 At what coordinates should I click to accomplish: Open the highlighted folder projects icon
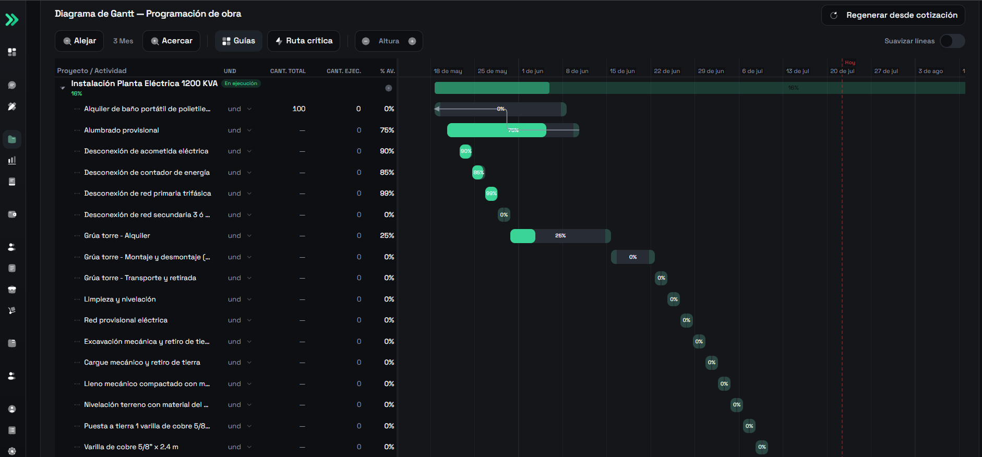pyautogui.click(x=12, y=139)
